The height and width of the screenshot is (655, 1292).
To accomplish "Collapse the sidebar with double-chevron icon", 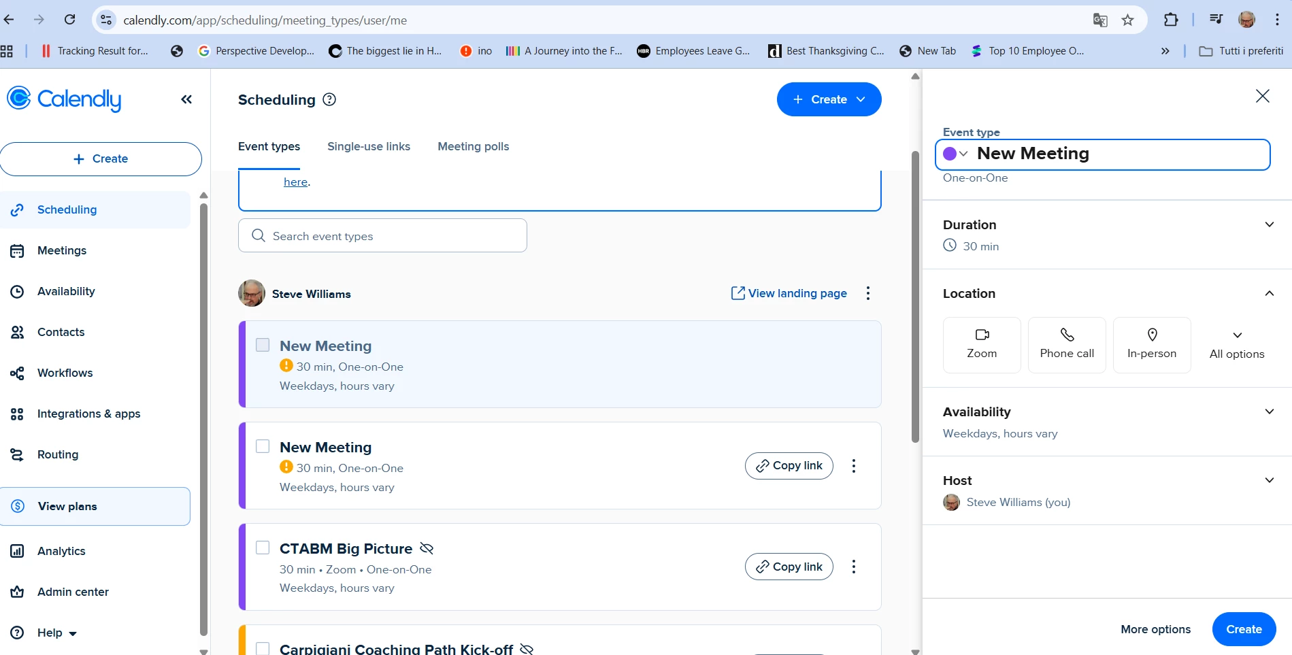I will (x=186, y=99).
